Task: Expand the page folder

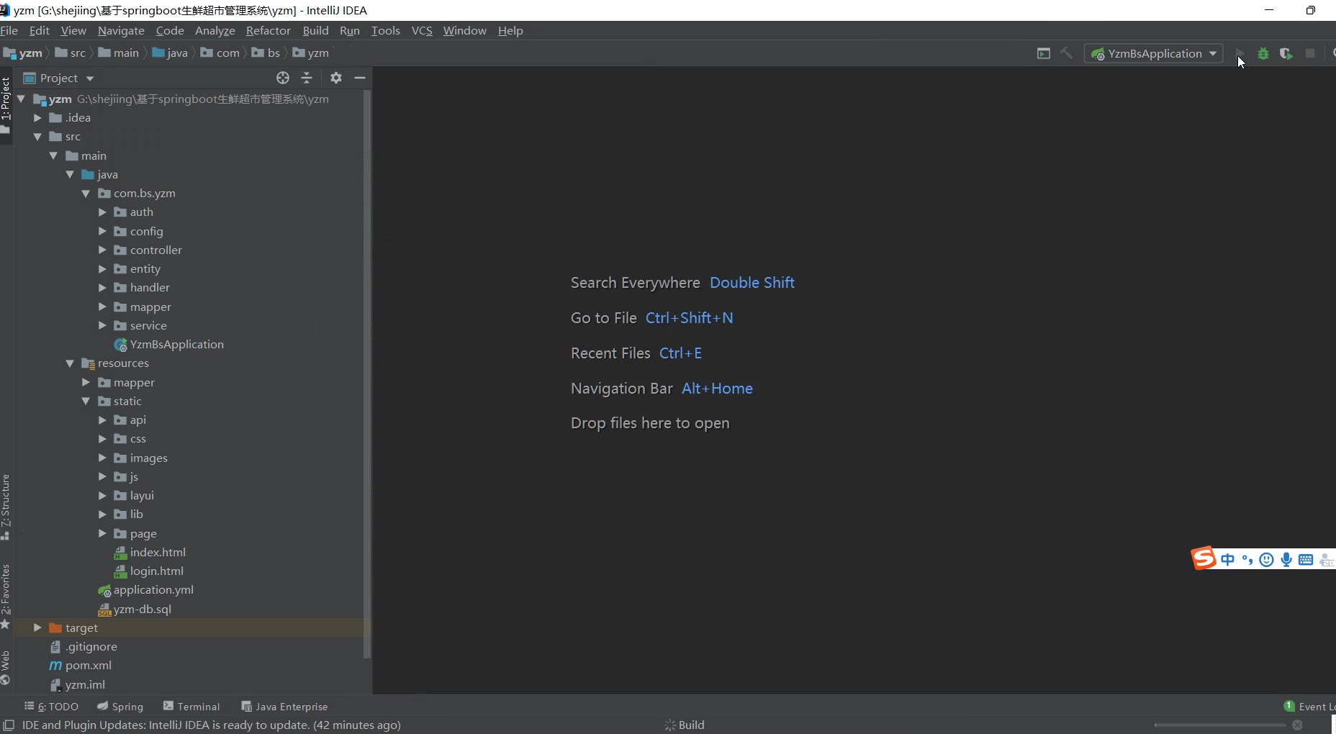Action: [102, 533]
